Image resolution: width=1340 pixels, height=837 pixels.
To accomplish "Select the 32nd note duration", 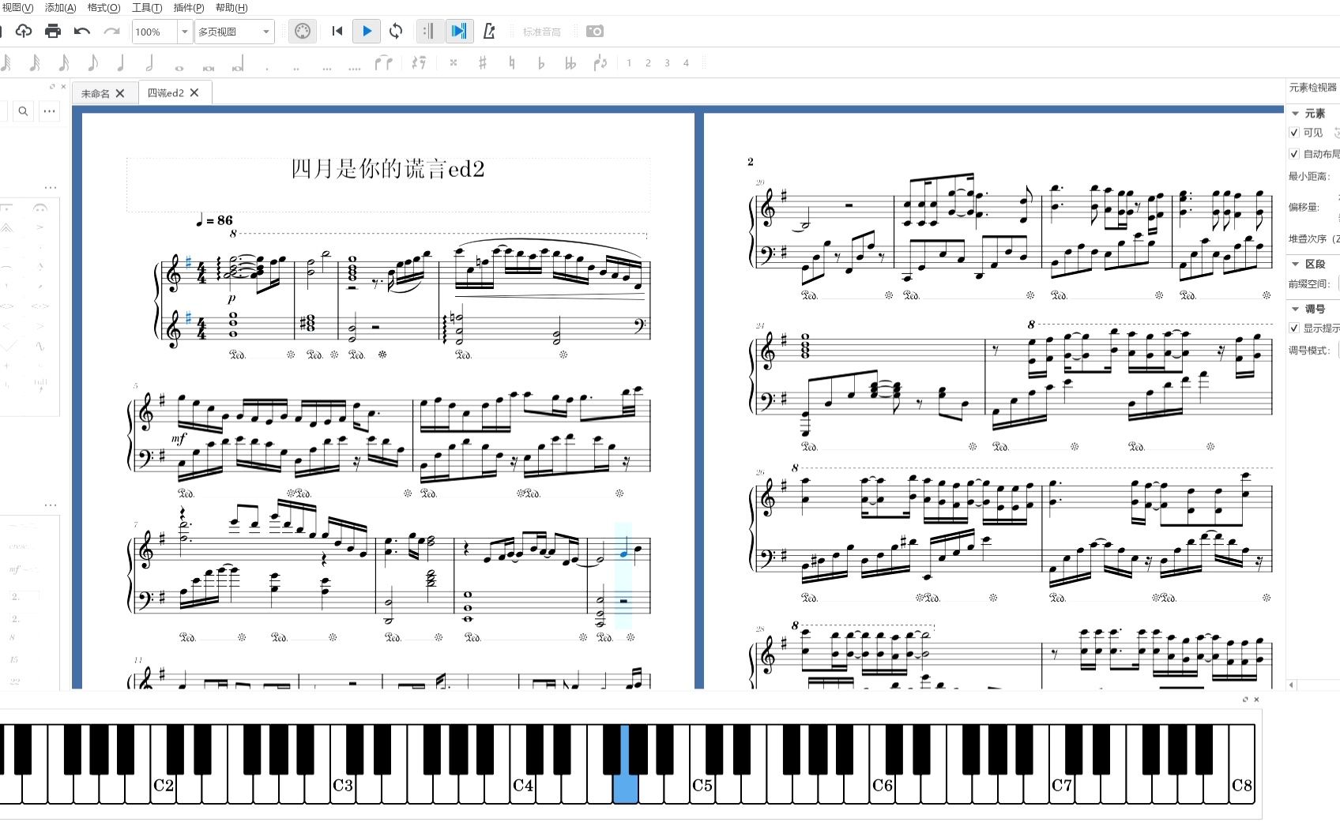I will coord(35,62).
